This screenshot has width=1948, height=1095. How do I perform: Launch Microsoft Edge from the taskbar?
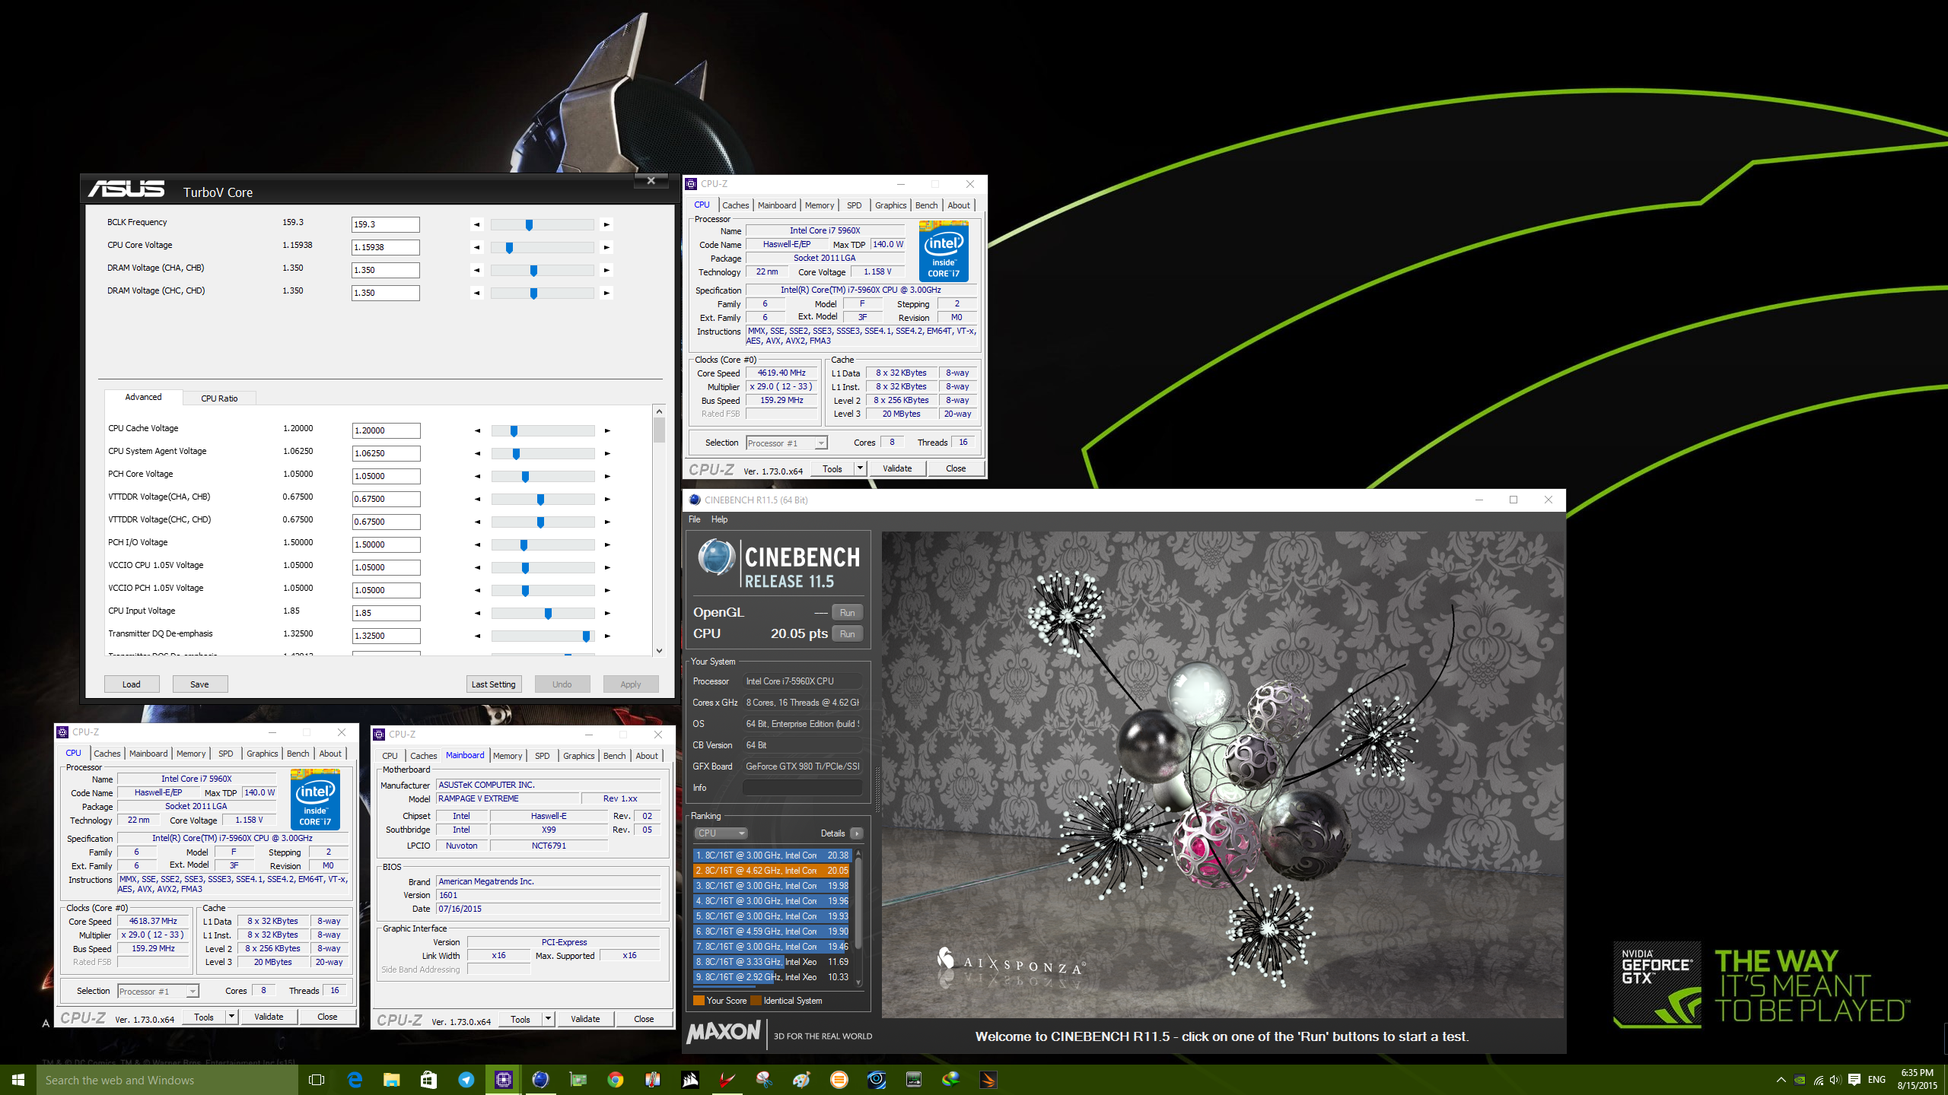355,1080
